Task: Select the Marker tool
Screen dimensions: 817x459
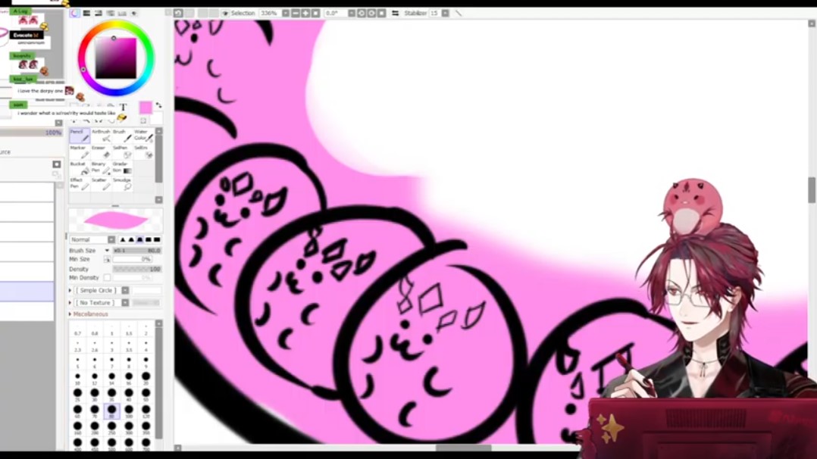Action: point(79,151)
